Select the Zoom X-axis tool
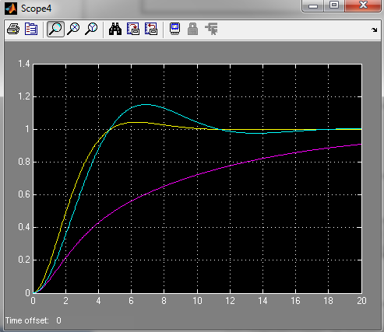 [73, 29]
